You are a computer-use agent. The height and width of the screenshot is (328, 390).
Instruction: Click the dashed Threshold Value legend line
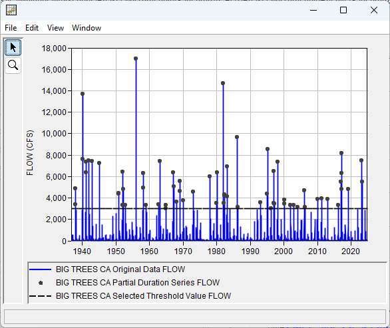pyautogui.click(x=41, y=296)
